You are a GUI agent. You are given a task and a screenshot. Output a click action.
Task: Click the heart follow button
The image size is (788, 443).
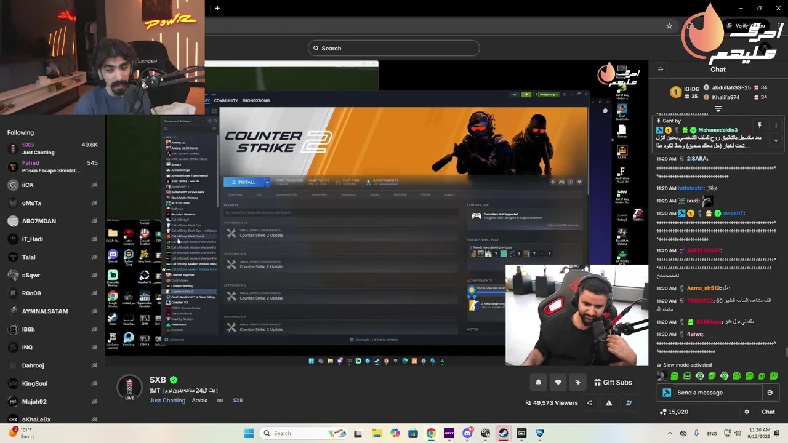coord(558,382)
